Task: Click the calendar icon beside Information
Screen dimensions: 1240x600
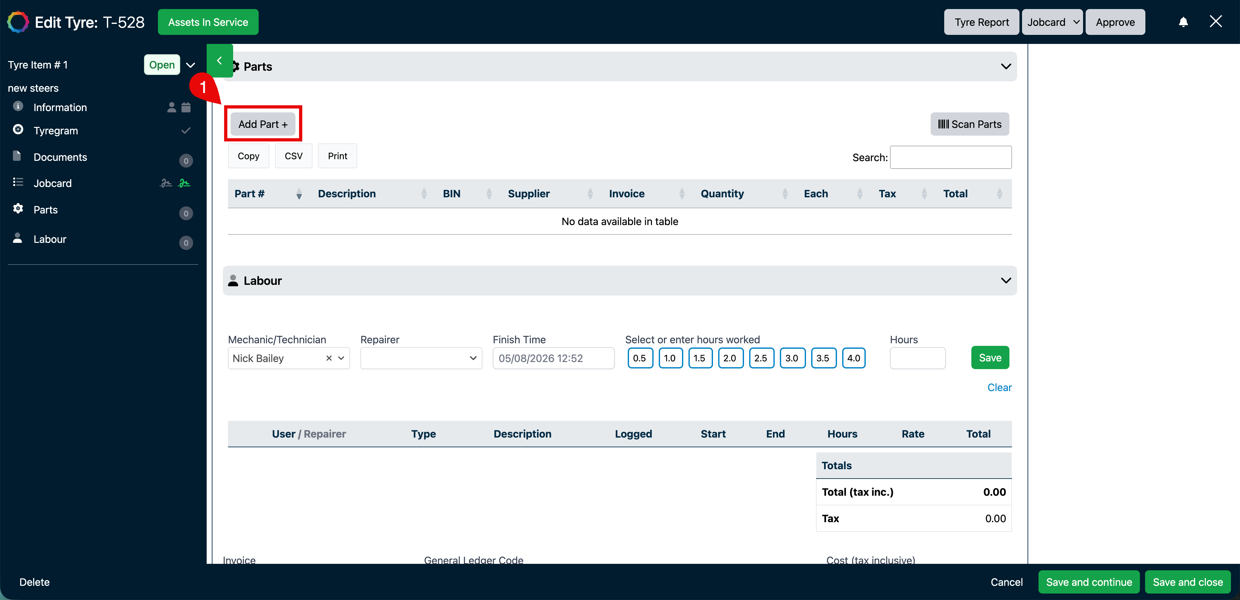Action: pos(186,108)
